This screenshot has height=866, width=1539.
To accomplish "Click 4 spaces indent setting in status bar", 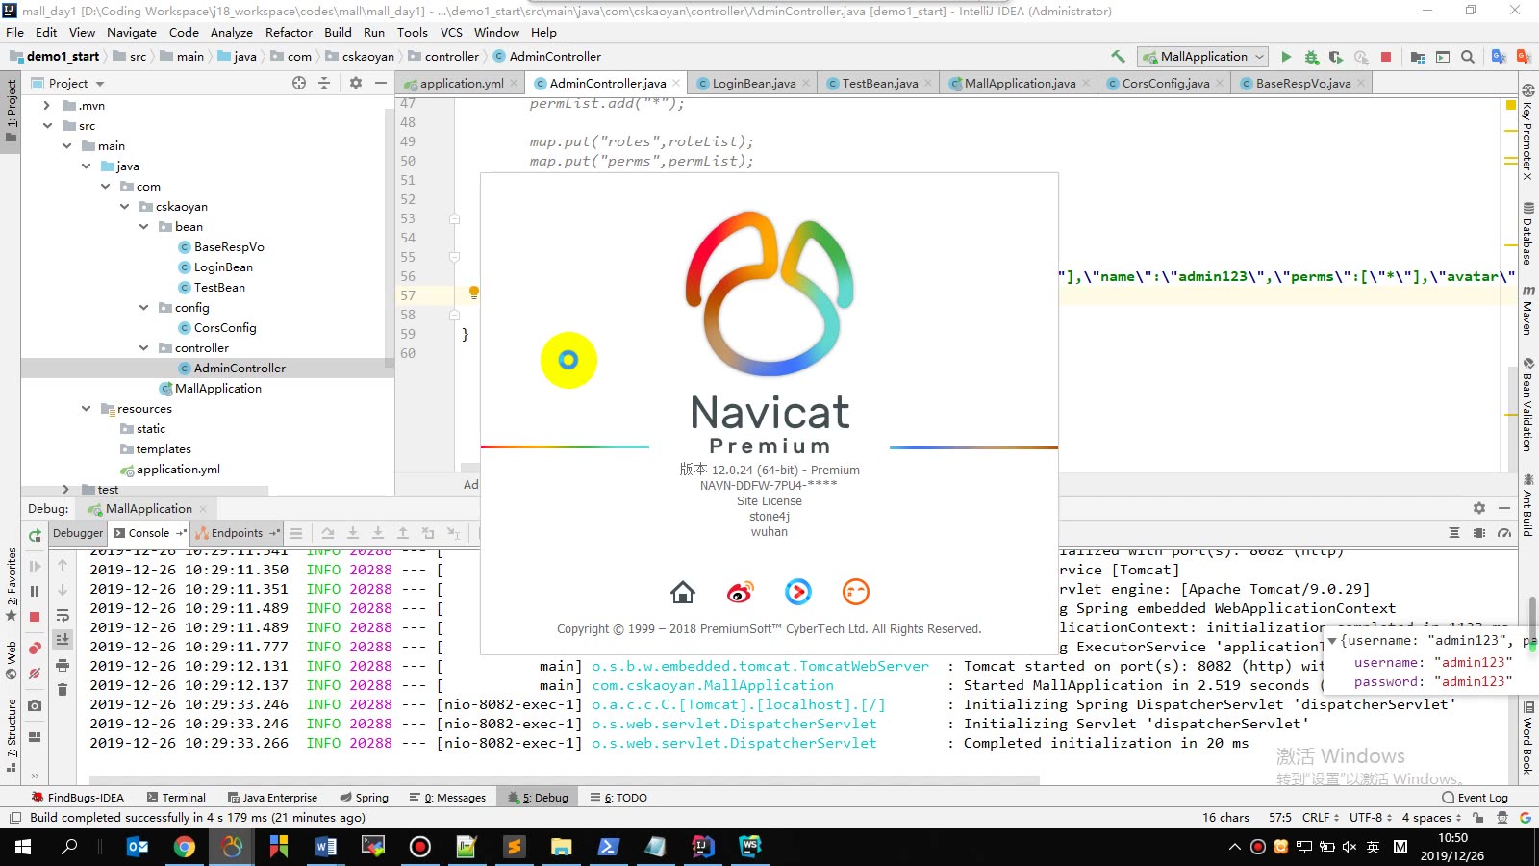I will coord(1431,818).
